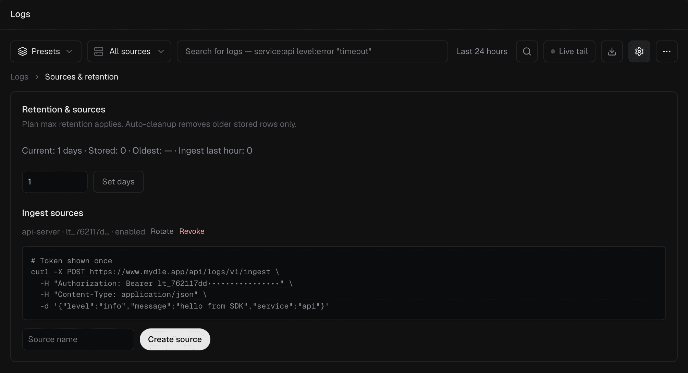
Task: Click the retention days number field
Action: [x=55, y=182]
